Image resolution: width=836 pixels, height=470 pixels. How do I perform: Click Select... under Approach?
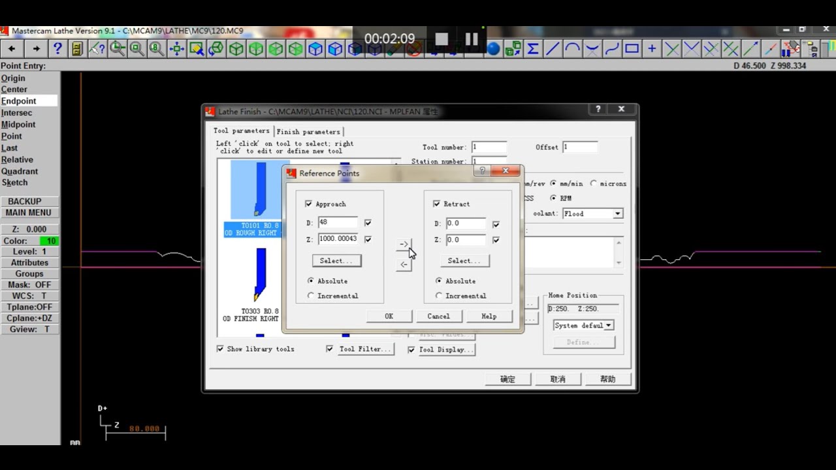[x=336, y=260]
